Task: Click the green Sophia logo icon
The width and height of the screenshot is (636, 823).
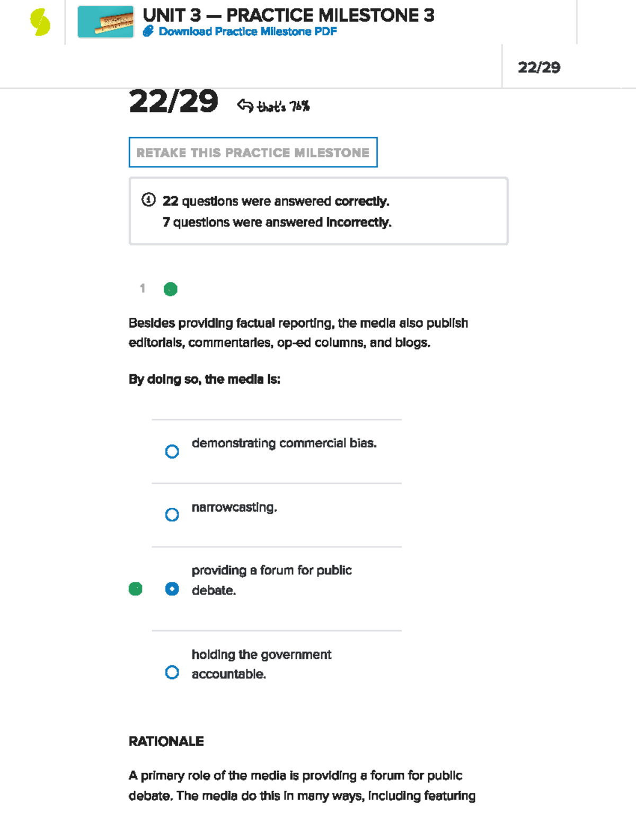Action: click(x=40, y=22)
